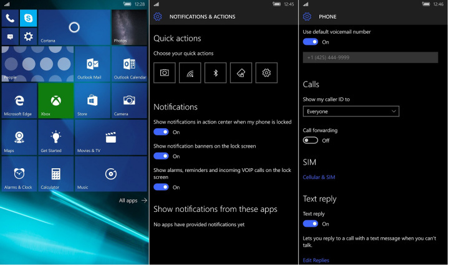Turn off the Text reply toggle

[310, 224]
